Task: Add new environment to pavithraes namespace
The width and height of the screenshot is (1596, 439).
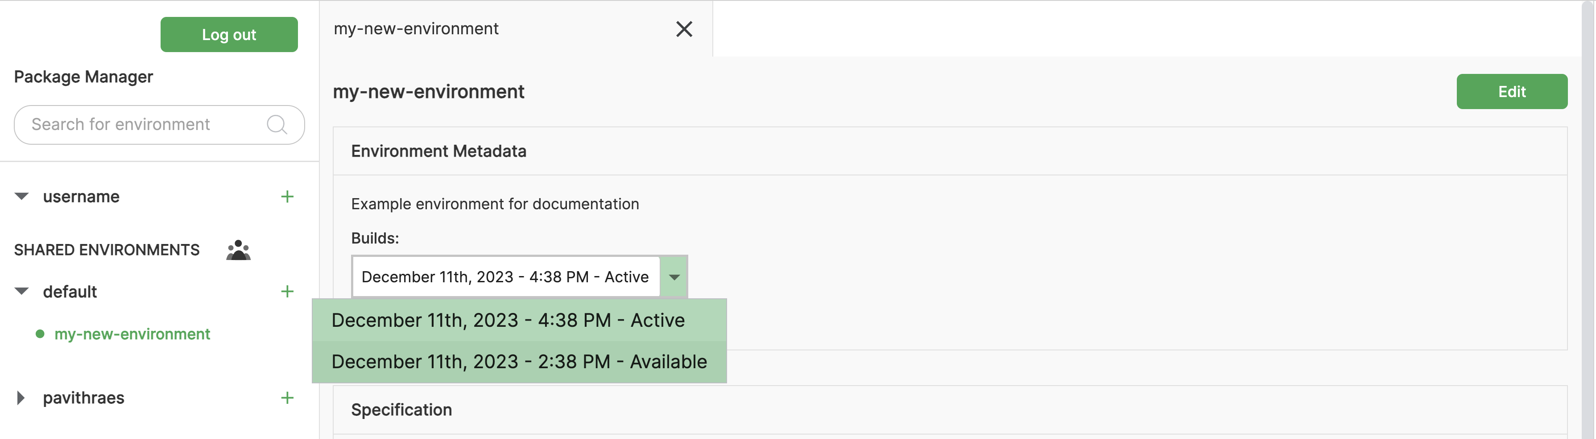Action: (287, 398)
